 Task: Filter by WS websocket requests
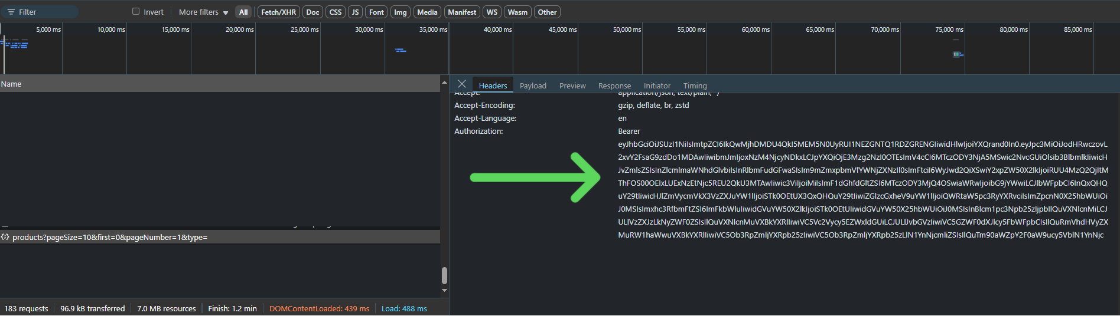tap(491, 12)
